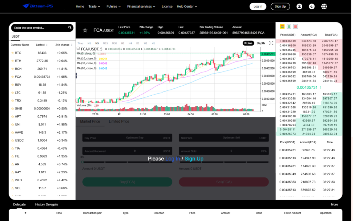Click the Buy(FCA) button

tap(127, 182)
